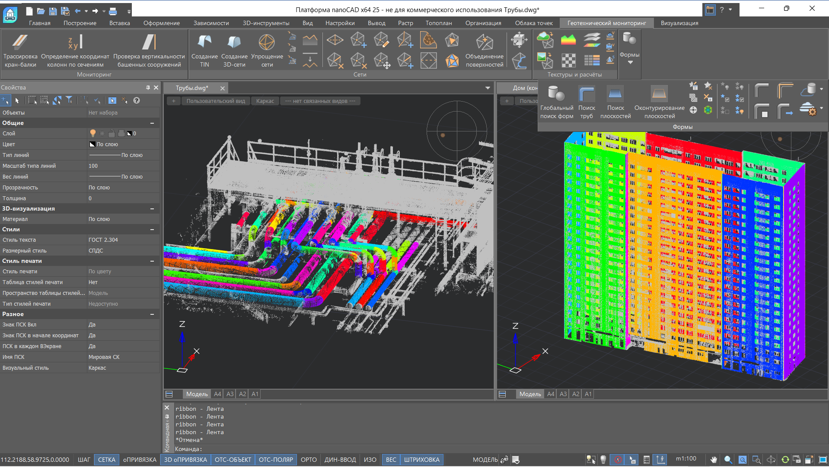Toggle ОРТО mode in status bar
This screenshot has height=467, width=829.
[309, 460]
